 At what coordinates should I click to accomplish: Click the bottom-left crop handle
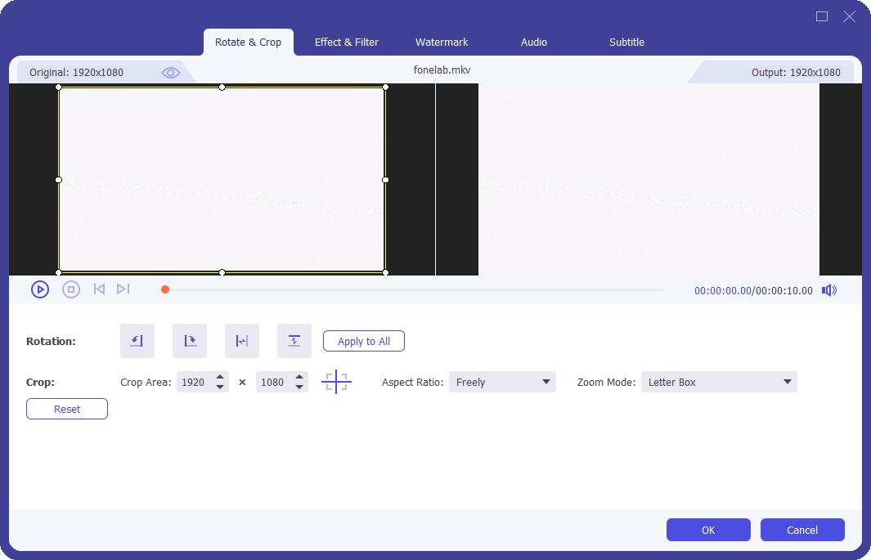tap(59, 272)
